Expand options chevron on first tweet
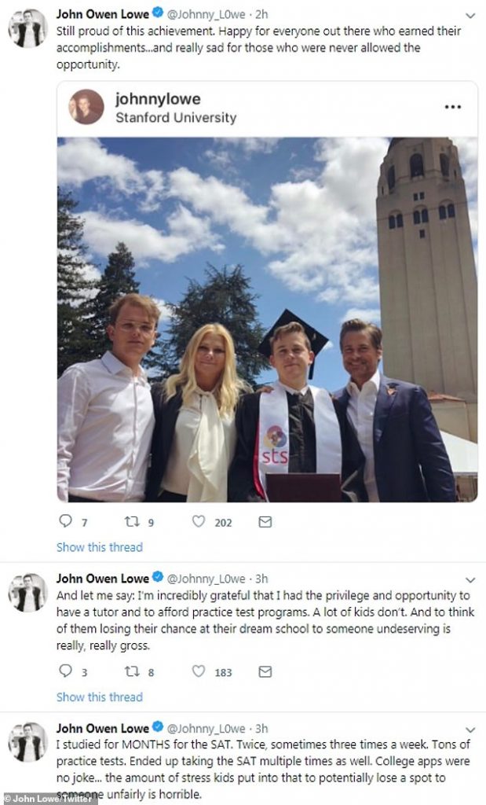The width and height of the screenshot is (486, 805). click(x=470, y=16)
